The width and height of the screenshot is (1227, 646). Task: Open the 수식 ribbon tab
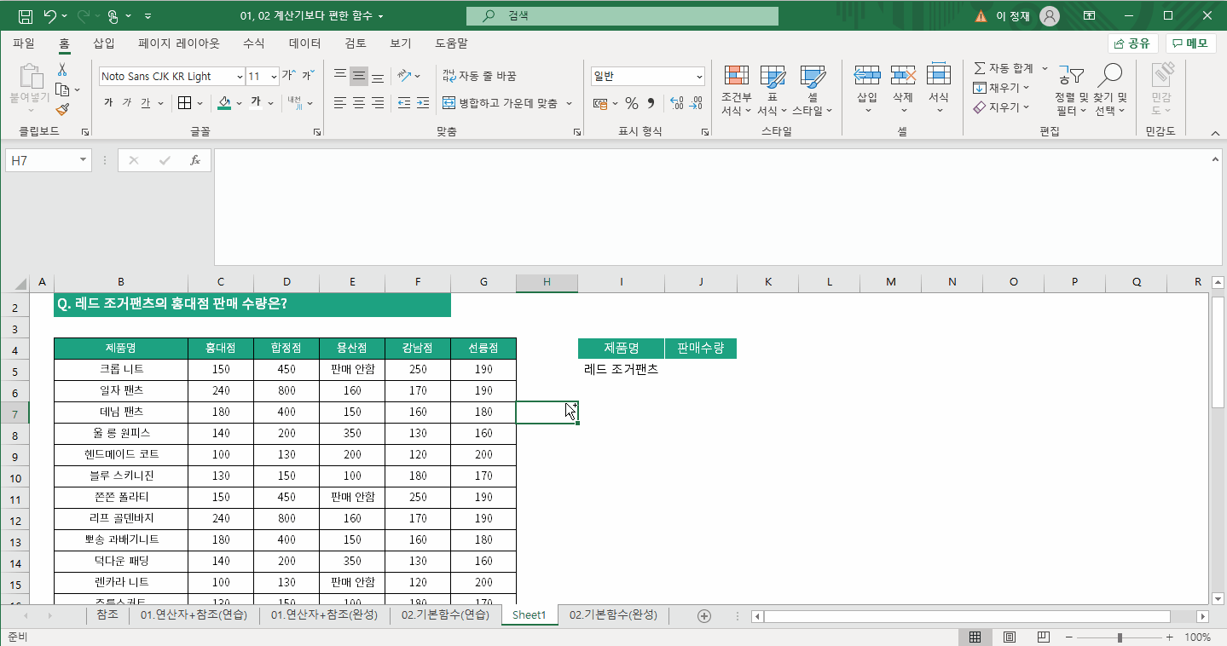[x=253, y=43]
